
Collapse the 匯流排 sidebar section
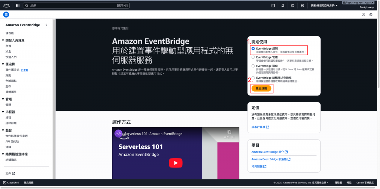(x=3, y=64)
